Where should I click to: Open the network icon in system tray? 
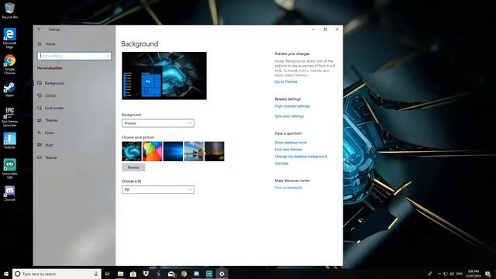pyautogui.click(x=446, y=274)
